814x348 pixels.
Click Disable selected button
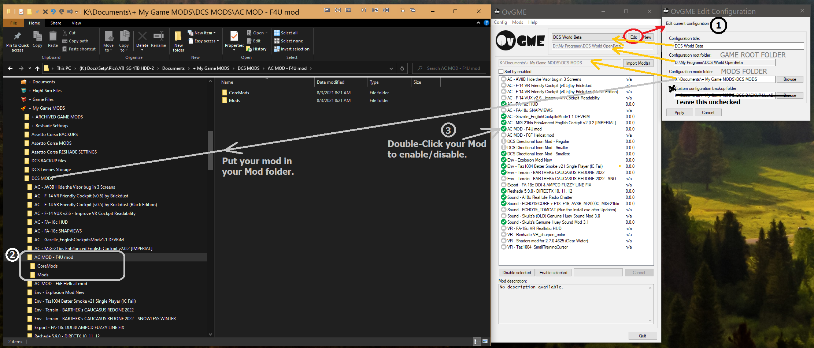[x=517, y=273]
